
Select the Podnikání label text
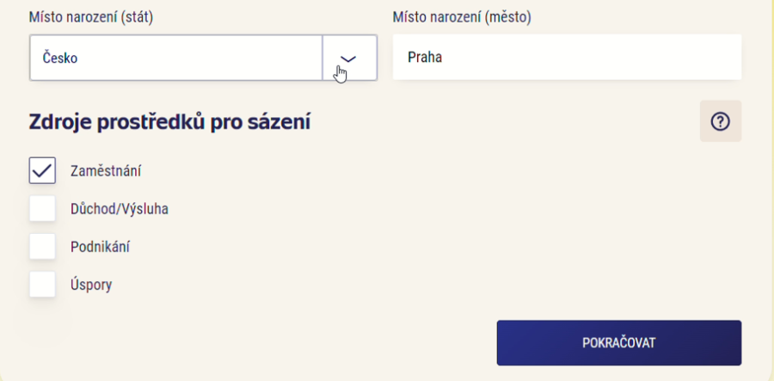[100, 247]
